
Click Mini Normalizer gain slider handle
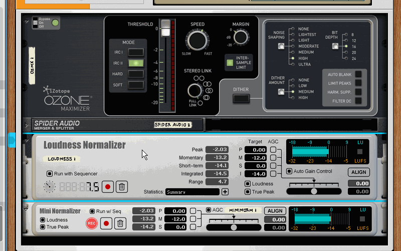coord(234,227)
